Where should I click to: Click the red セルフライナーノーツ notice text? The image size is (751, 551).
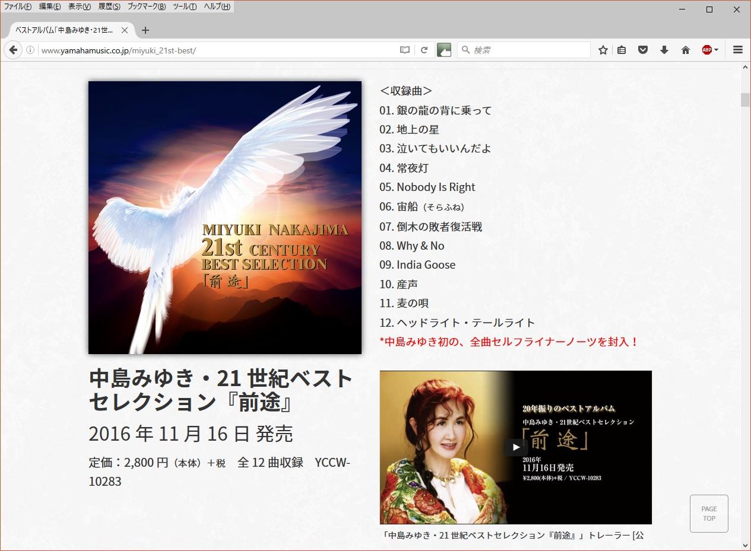tap(509, 342)
